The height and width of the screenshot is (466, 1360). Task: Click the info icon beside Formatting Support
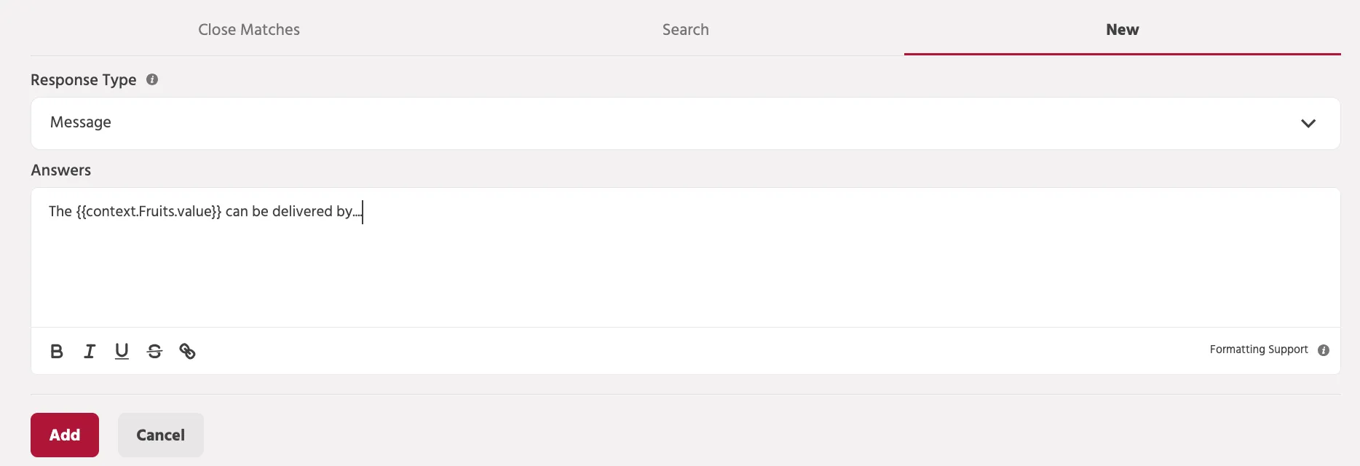tap(1324, 350)
